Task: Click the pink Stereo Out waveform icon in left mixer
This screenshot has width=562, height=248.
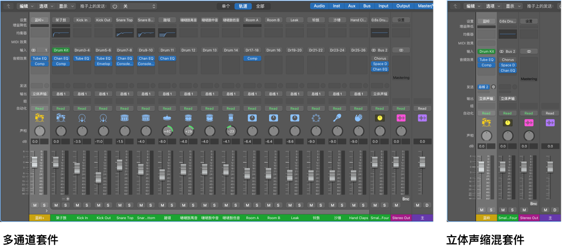Action: pyautogui.click(x=401, y=118)
